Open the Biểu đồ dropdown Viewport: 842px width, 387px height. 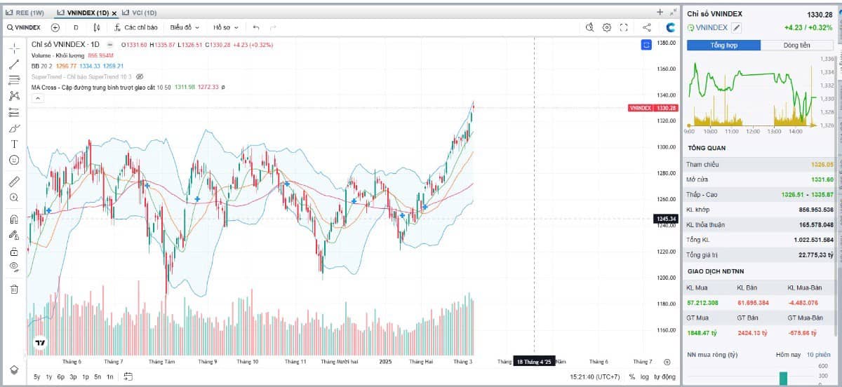click(185, 27)
